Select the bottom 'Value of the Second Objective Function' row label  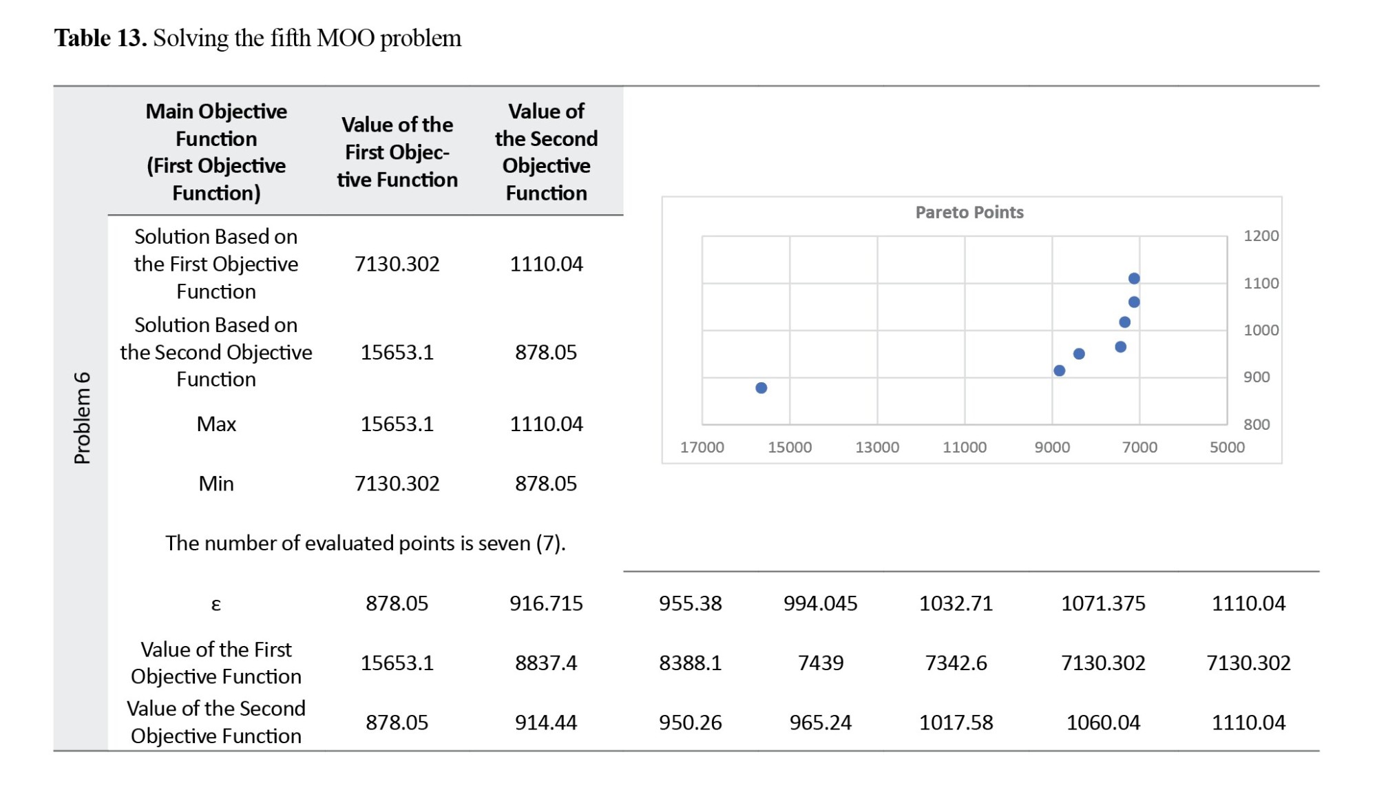216,722
